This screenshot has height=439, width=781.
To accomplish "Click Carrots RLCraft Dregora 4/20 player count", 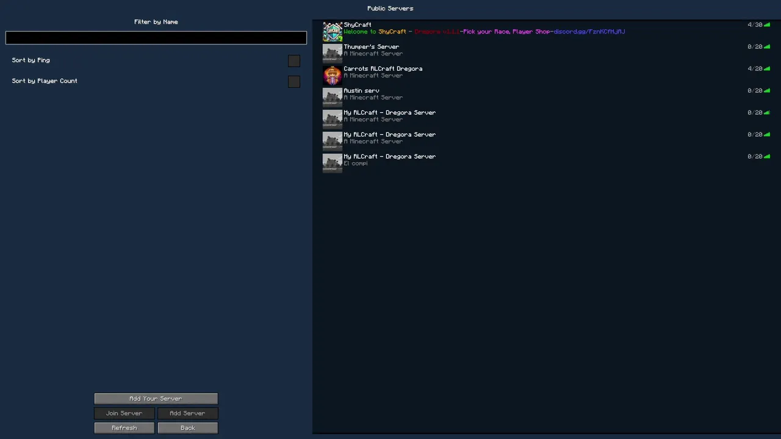I will coord(755,69).
